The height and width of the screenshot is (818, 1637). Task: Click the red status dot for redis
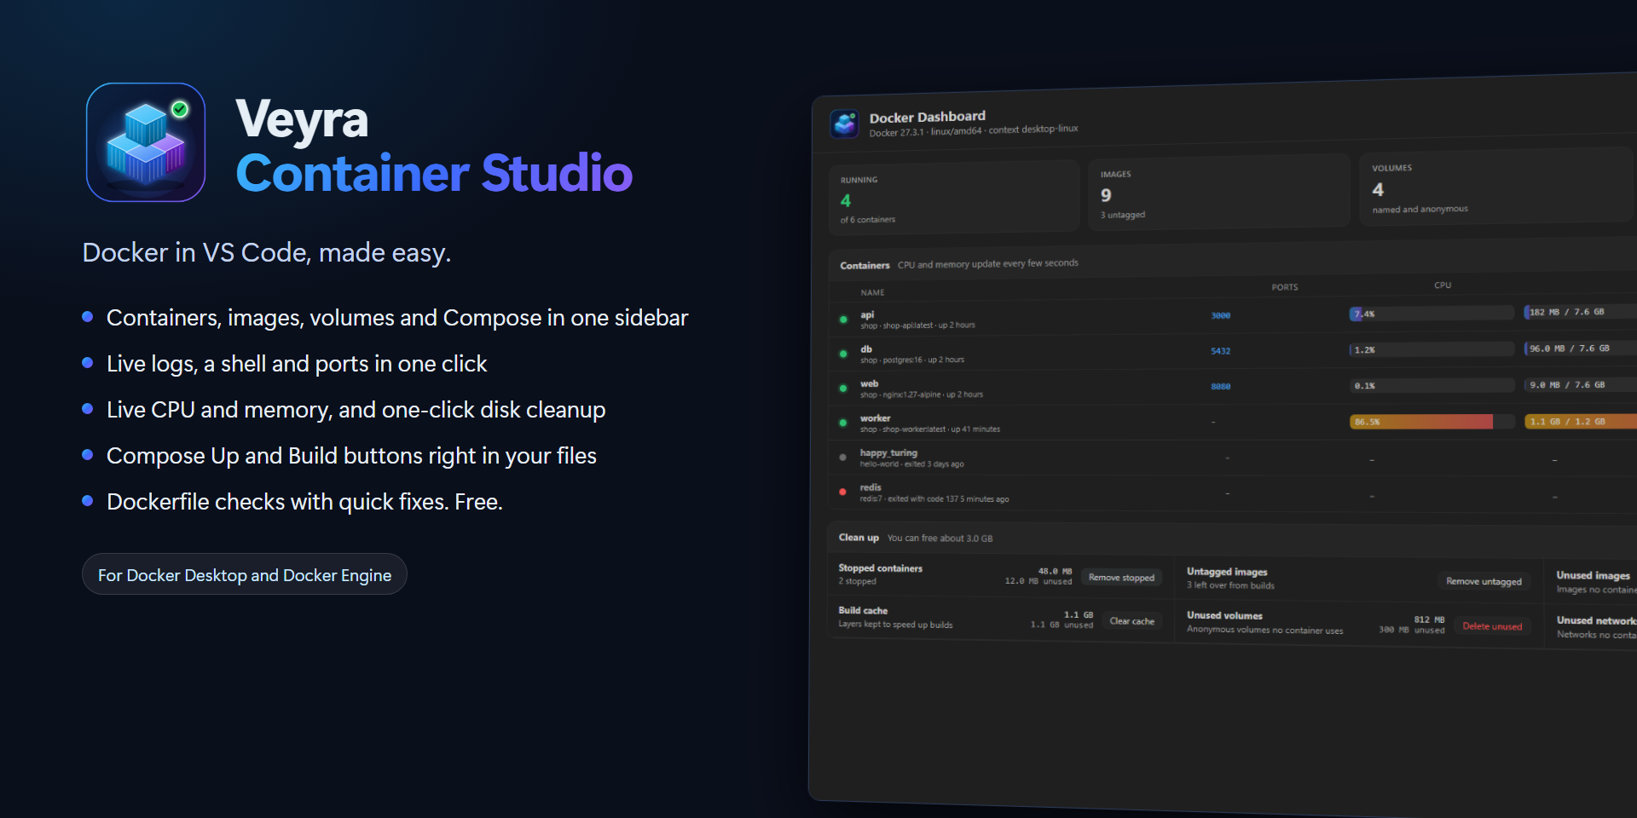842,492
